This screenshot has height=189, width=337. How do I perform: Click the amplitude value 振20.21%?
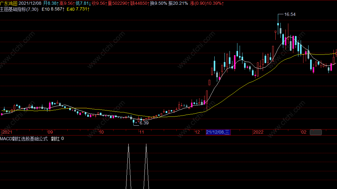[x=178, y=3]
